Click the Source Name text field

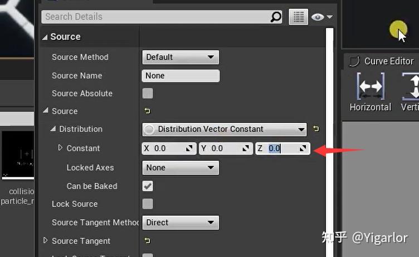pos(181,76)
